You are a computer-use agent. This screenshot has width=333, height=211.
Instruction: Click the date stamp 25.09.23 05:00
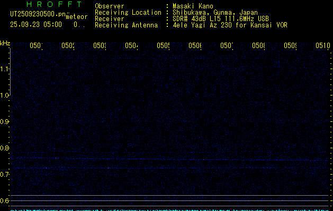click(x=35, y=24)
